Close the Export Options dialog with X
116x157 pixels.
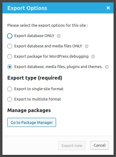click(108, 8)
